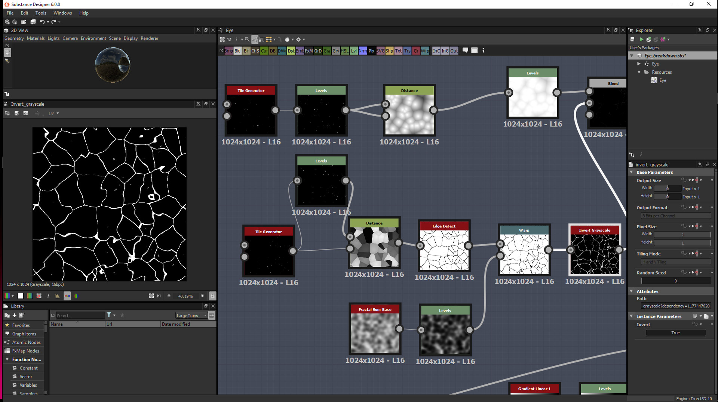718x402 pixels.
Task: Add an Input Color node (InC)
Action: 436,51
